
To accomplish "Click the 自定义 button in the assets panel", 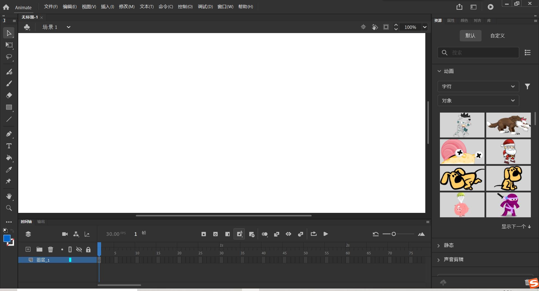I will pos(497,36).
